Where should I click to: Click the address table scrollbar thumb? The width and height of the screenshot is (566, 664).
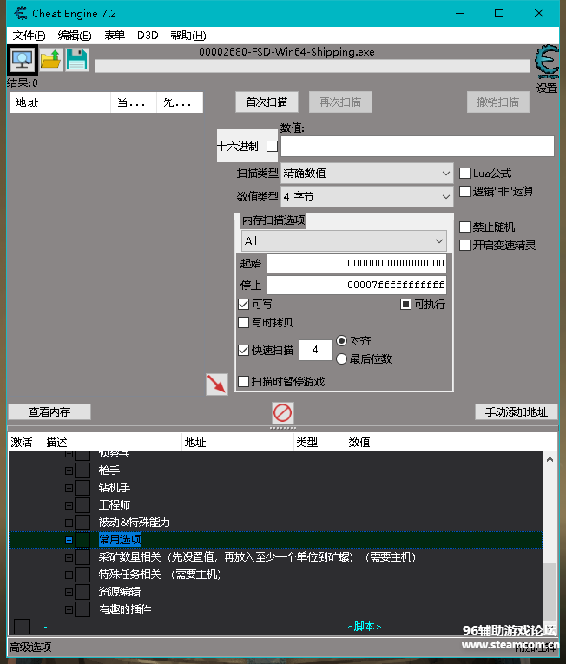coord(550,591)
